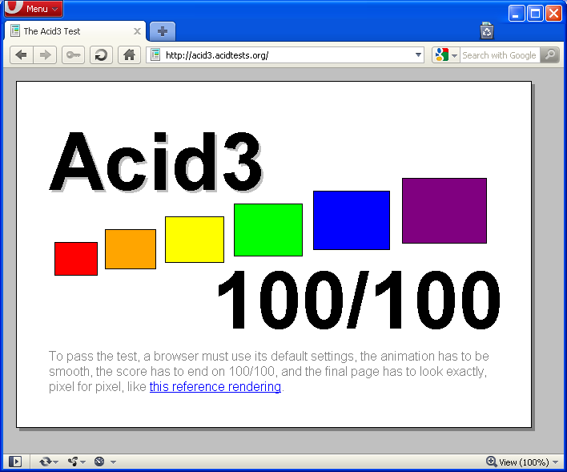The image size is (567, 472).
Task: Reload the Acid3 page
Action: (x=101, y=55)
